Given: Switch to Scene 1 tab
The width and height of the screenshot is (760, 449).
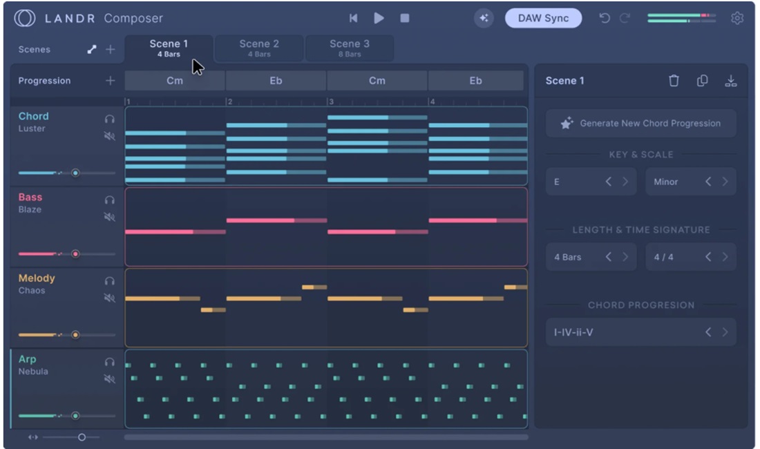Looking at the screenshot, I should pyautogui.click(x=169, y=48).
